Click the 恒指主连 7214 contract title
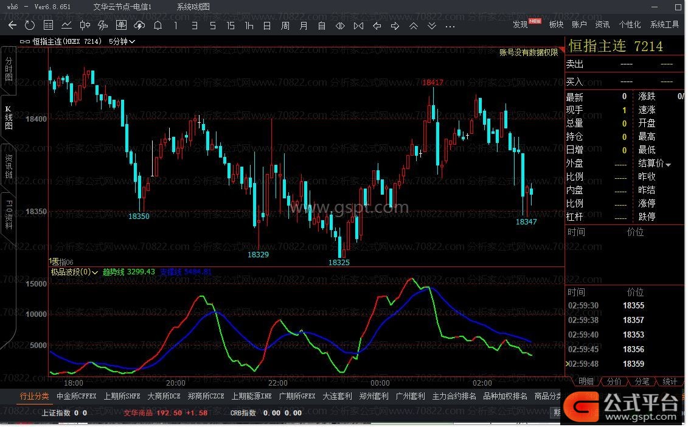The image size is (688, 427). (616, 46)
